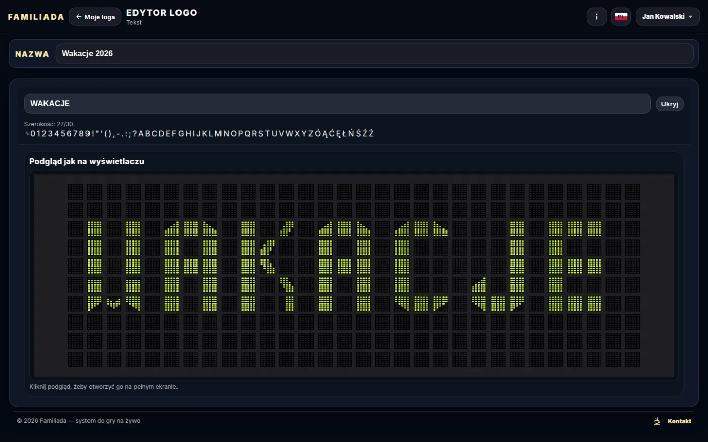708x442 pixels.
Task: Click the 'Podgląd jak na wyświetlaczu' heading
Action: click(86, 162)
